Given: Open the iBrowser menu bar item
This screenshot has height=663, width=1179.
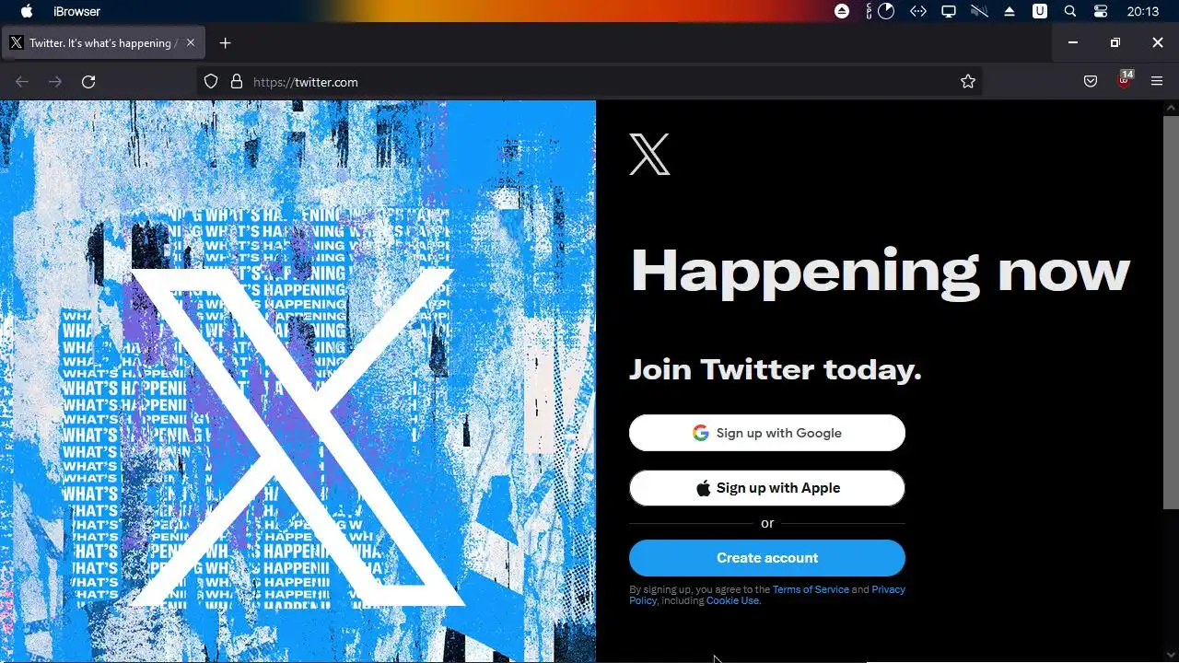Looking at the screenshot, I should point(77,11).
